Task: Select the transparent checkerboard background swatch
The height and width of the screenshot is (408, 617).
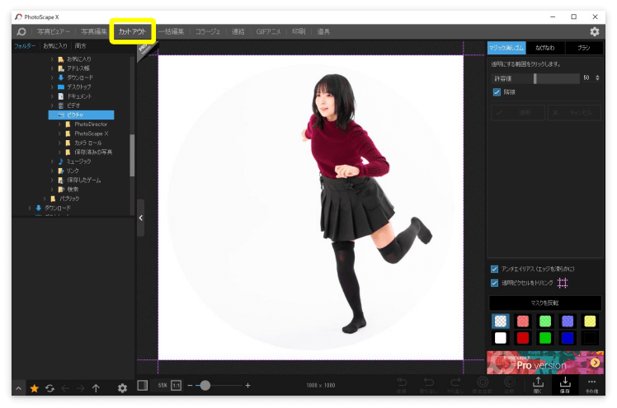Action: coord(501,321)
